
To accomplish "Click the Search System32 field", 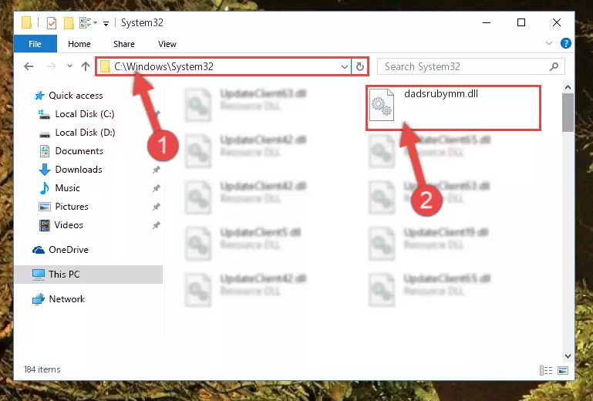I will tap(471, 66).
